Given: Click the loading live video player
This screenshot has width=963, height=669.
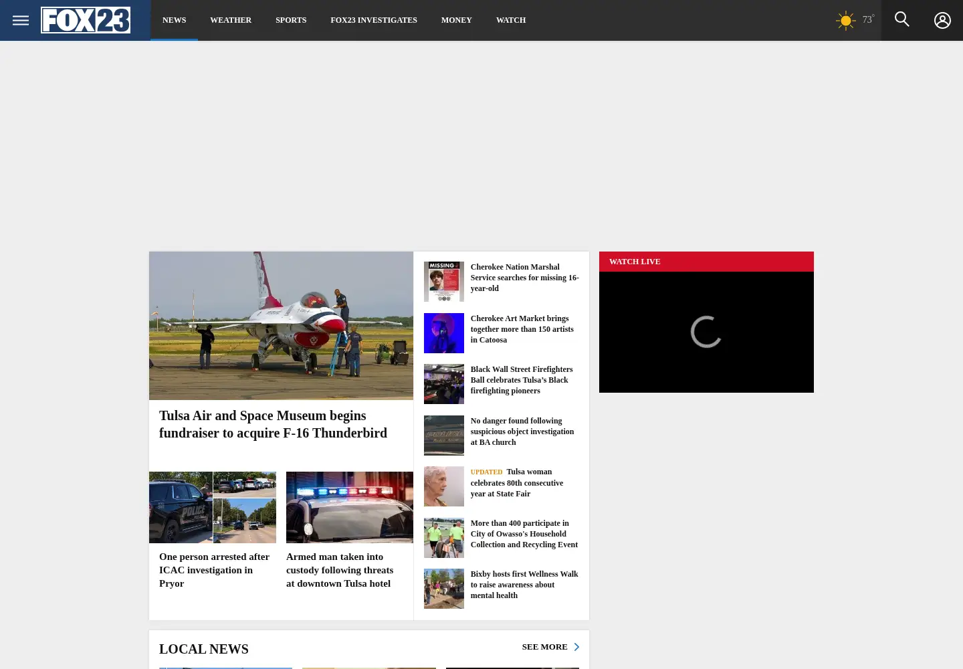Looking at the screenshot, I should 706,332.
